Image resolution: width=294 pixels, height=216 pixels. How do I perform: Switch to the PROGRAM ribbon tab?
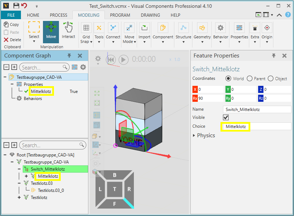[x=120, y=15]
